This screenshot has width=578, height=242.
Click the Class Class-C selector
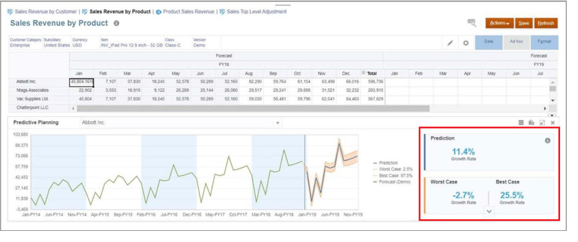coord(173,43)
